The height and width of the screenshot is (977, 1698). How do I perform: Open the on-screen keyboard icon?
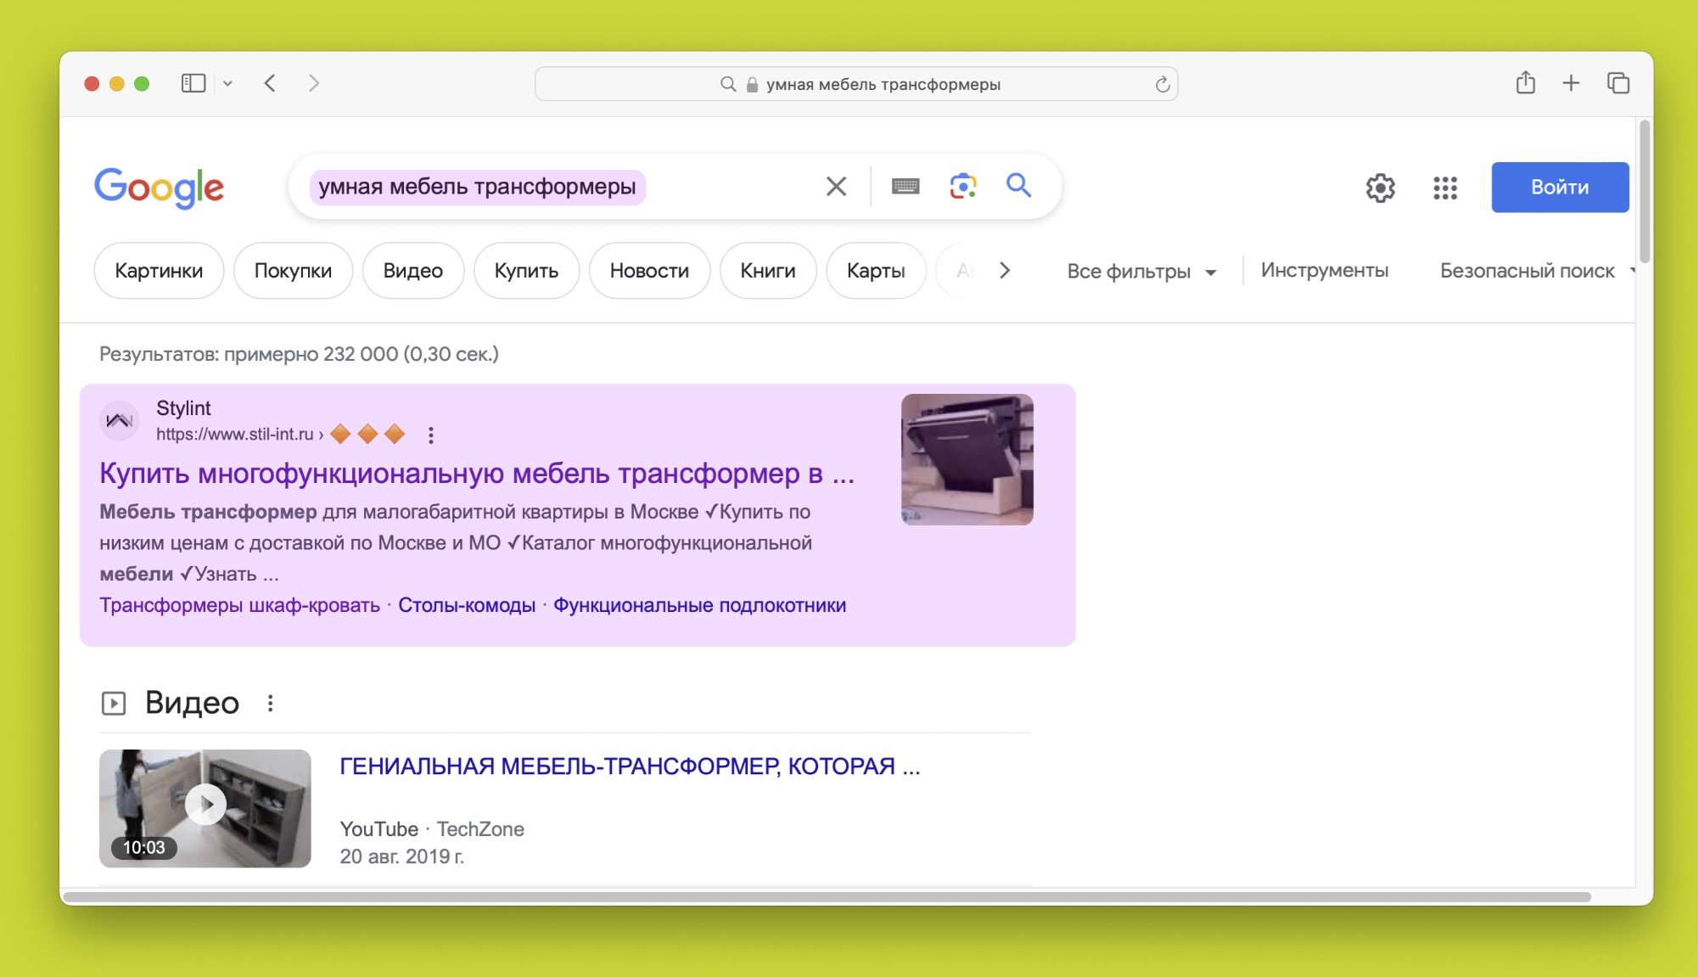905,186
